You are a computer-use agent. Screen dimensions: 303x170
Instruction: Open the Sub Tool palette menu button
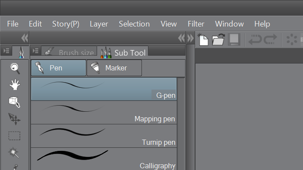[x=36, y=51]
